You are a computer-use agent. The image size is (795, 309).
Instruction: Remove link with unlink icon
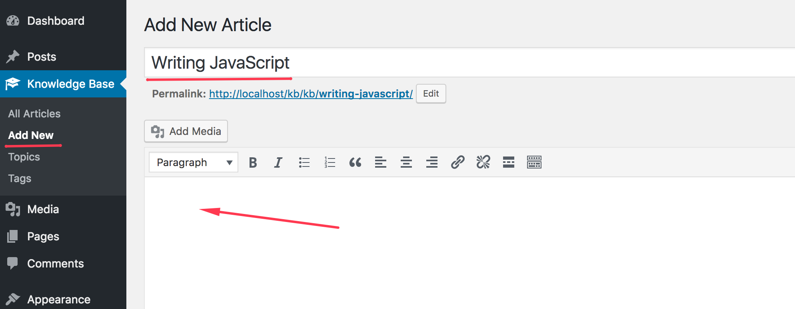[x=483, y=162]
